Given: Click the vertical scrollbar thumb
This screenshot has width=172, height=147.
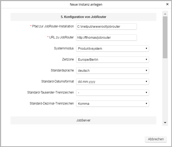Looking at the screenshot, I should tap(165, 38).
